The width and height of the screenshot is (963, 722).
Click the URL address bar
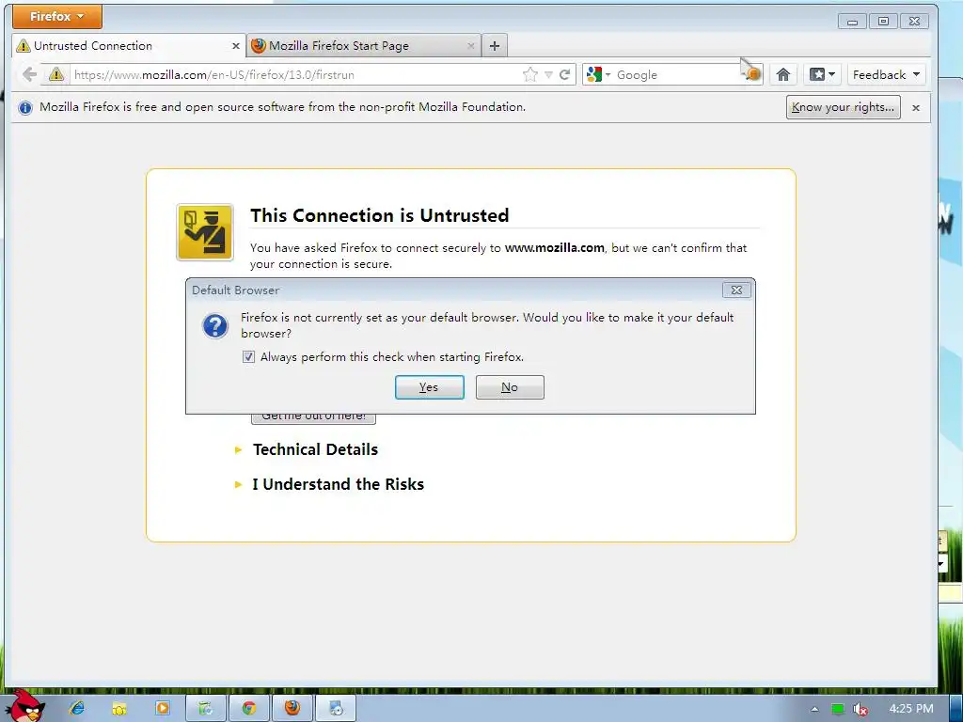coord(294,75)
